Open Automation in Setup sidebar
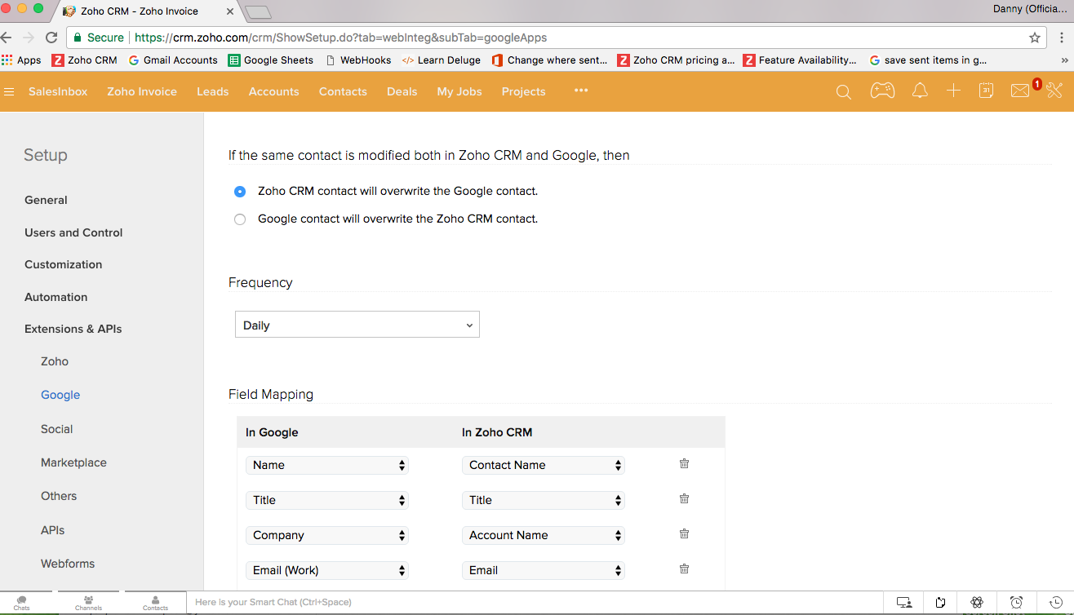This screenshot has height=615, width=1074. 55,297
